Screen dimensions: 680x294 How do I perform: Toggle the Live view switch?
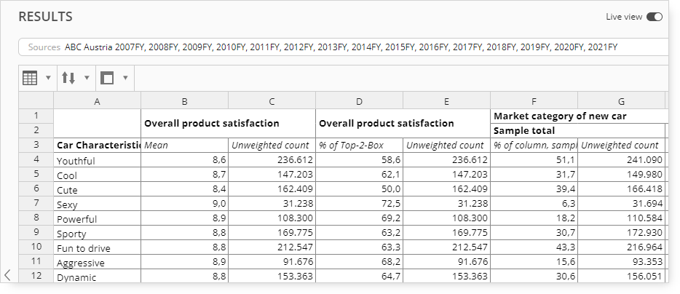[x=655, y=17]
